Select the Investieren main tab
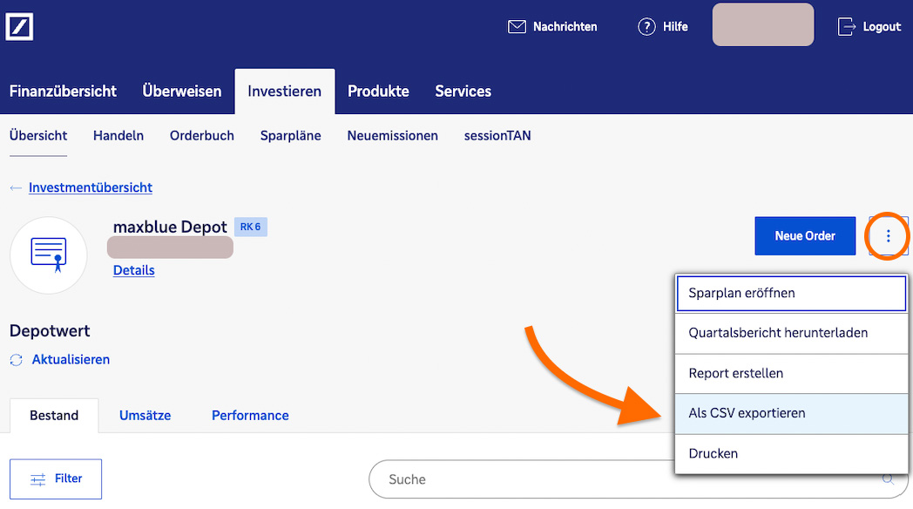Image resolution: width=913 pixels, height=509 pixels. [285, 92]
